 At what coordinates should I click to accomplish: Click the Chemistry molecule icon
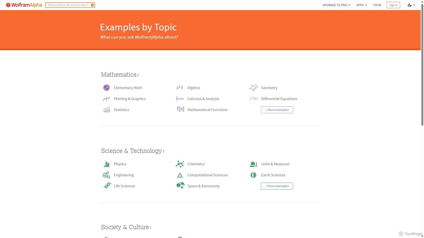click(x=180, y=164)
